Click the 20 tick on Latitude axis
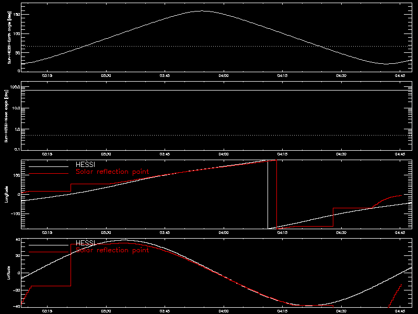The image size is (418, 314). (x=18, y=256)
